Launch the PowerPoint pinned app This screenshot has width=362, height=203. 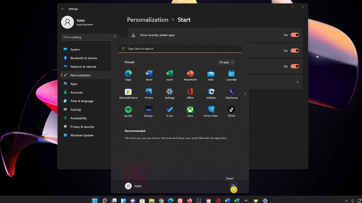tap(190, 74)
